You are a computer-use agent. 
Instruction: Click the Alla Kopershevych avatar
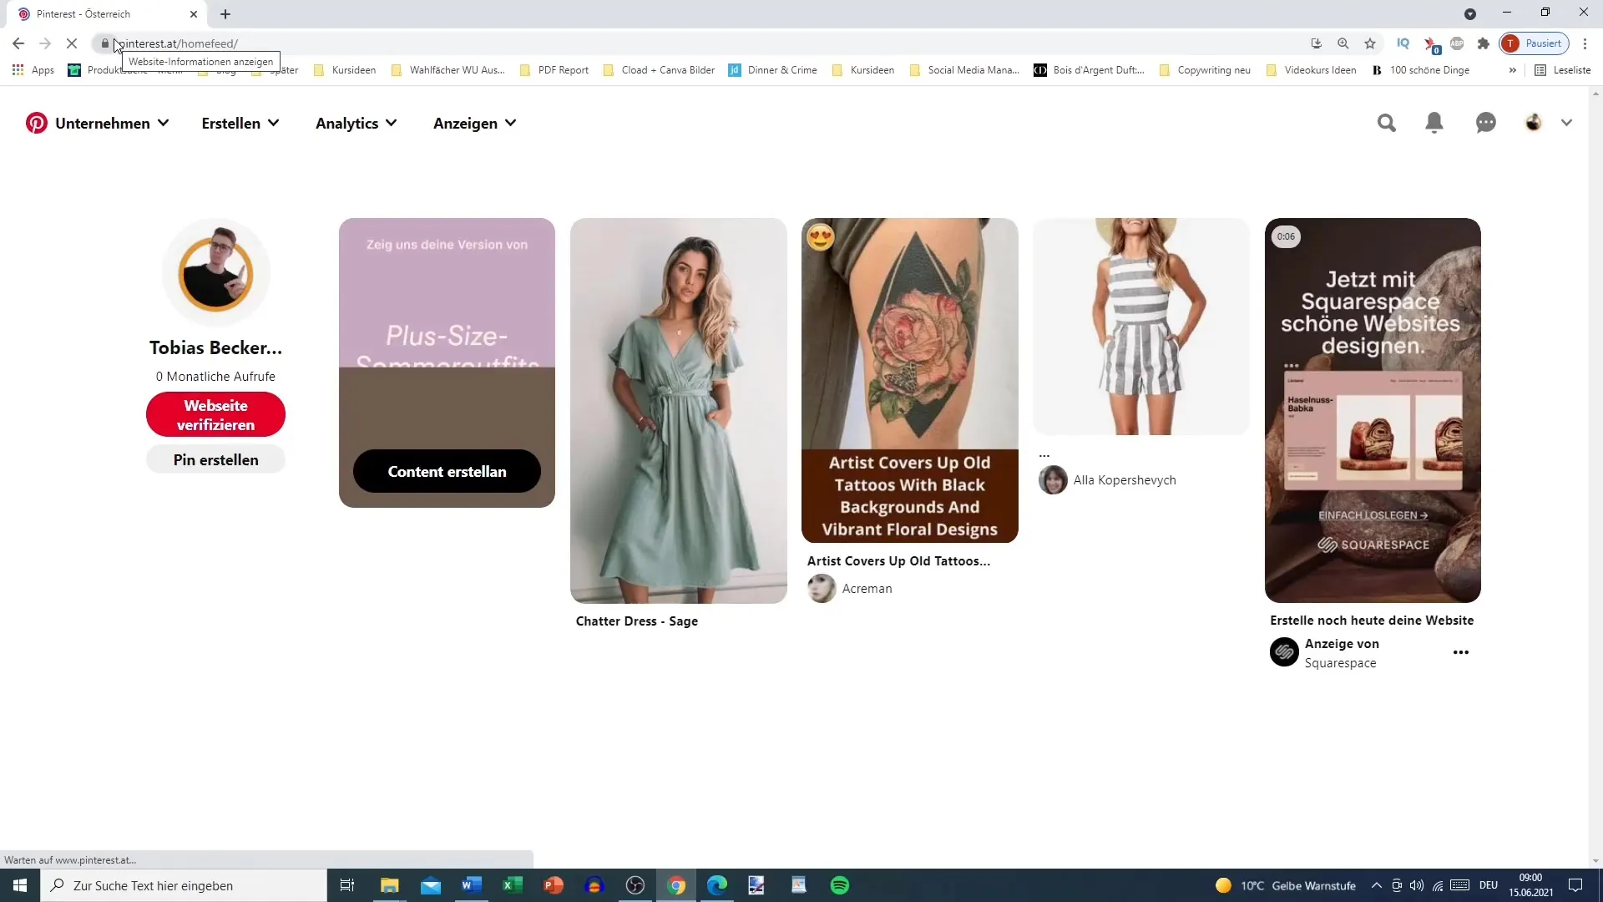point(1053,480)
